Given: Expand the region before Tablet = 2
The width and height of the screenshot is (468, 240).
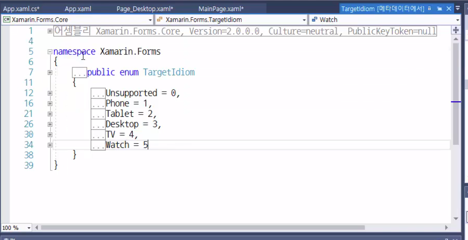Looking at the screenshot, I should (x=50, y=114).
